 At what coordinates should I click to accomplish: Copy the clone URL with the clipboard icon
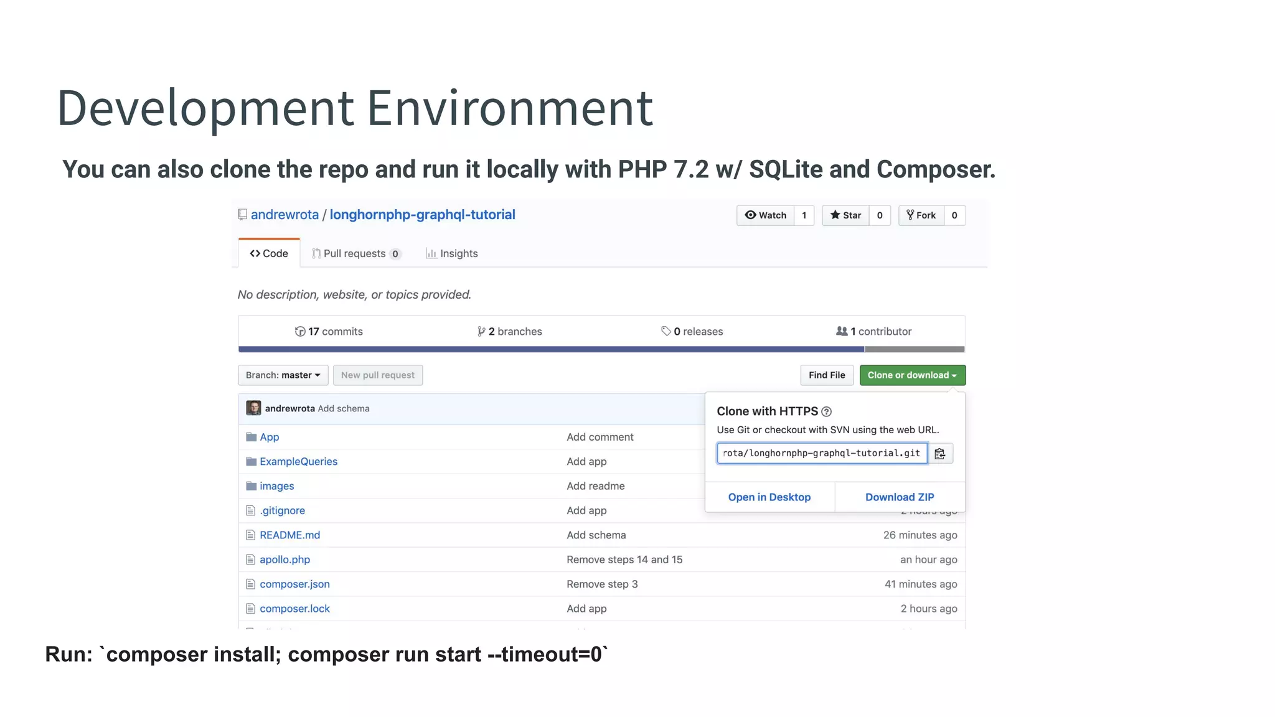coord(940,453)
